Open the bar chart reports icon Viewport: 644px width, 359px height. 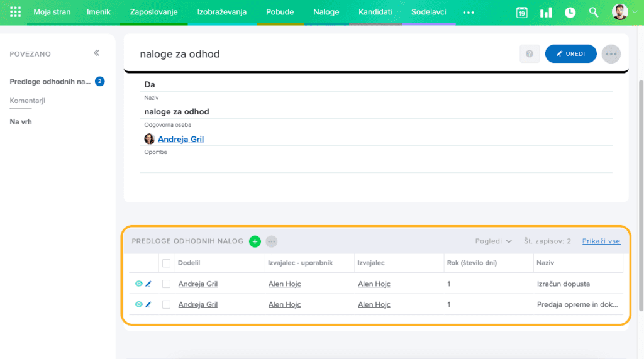[545, 13]
